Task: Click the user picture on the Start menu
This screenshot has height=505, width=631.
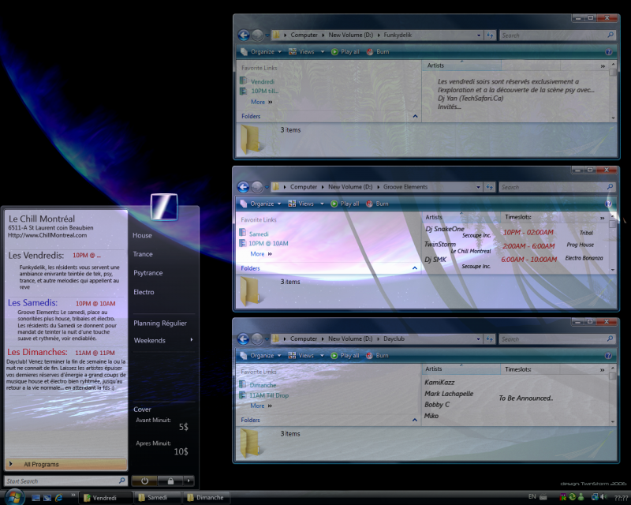Action: [x=164, y=207]
